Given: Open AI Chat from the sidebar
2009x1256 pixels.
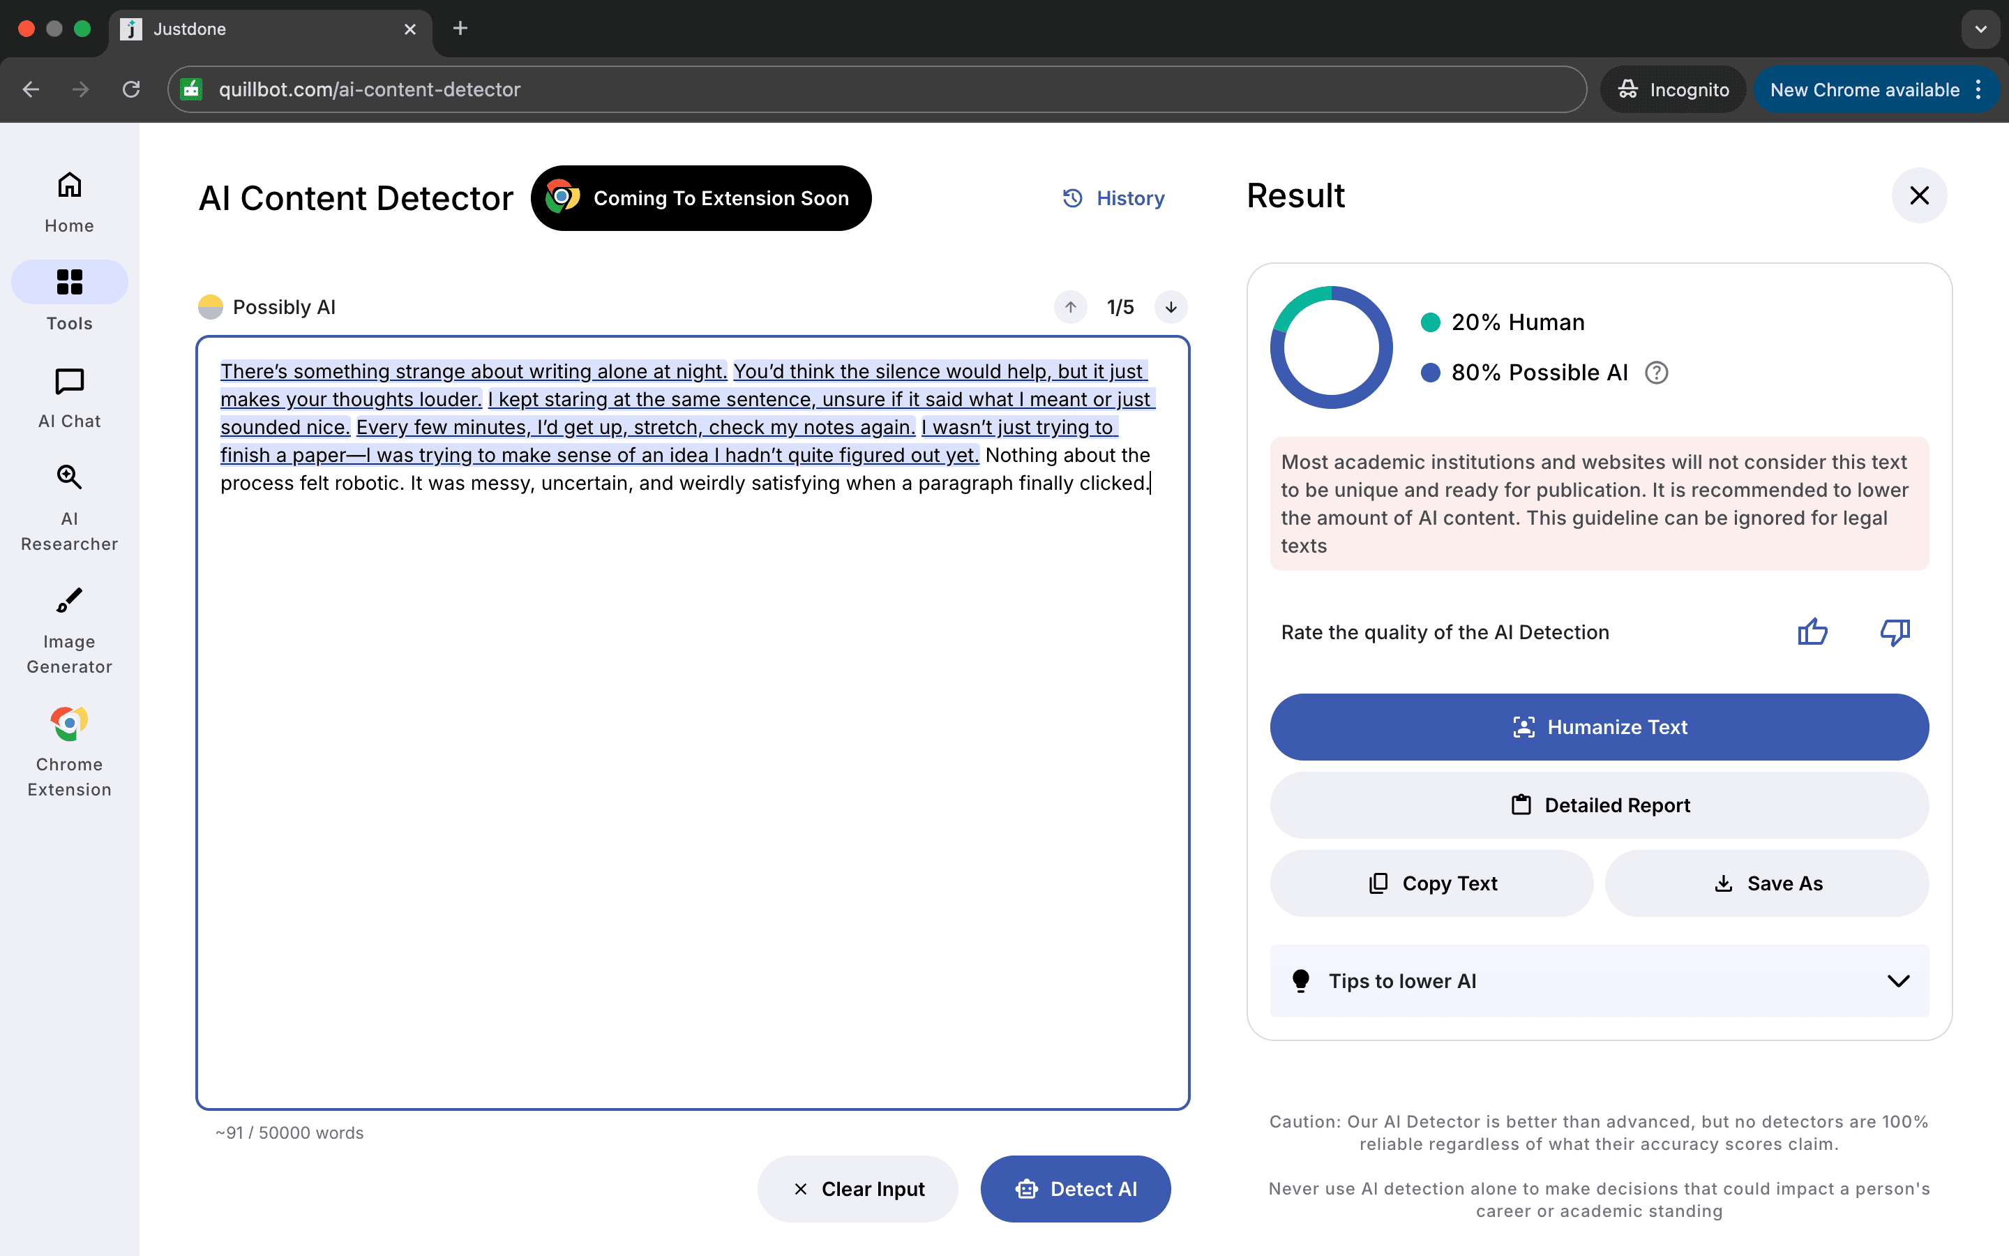Looking at the screenshot, I should pos(69,398).
